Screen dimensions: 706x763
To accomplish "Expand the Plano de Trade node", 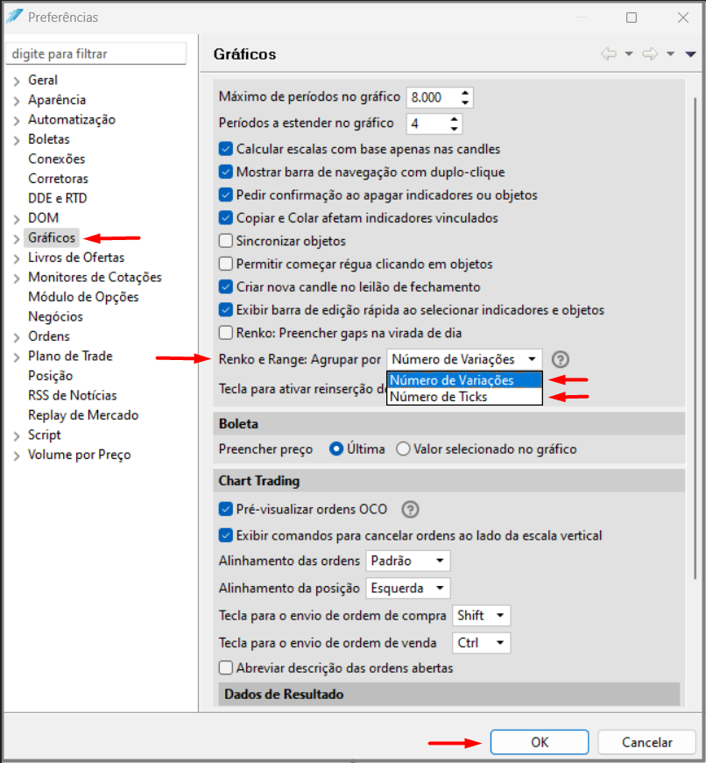I will tap(17, 357).
